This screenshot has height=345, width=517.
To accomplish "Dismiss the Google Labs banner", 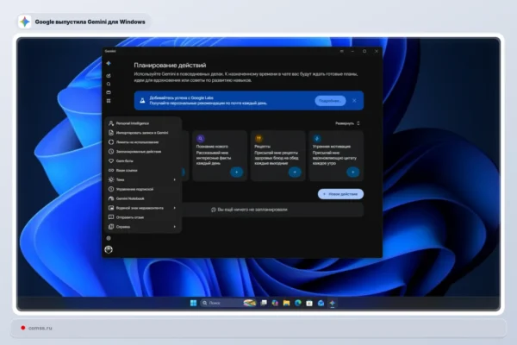I will click(354, 101).
